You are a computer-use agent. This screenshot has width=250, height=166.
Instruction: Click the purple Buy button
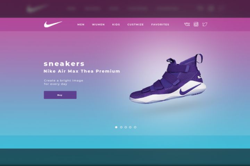coord(60,95)
